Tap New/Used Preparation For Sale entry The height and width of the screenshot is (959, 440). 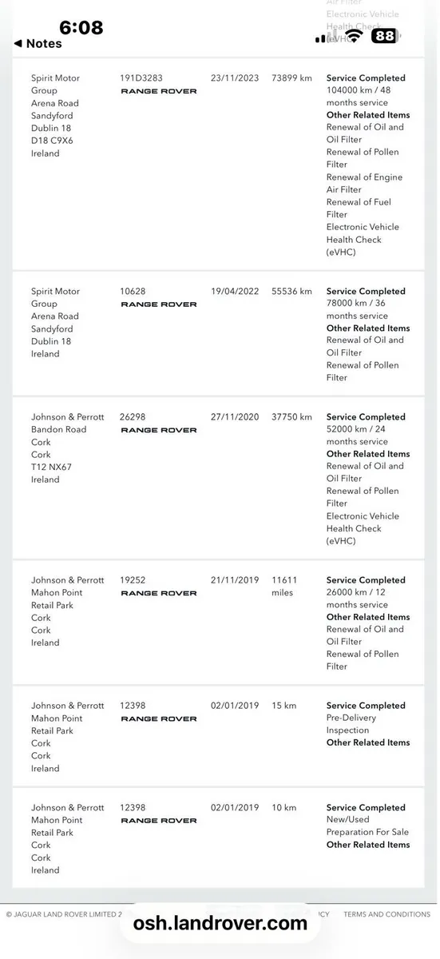[x=367, y=826]
